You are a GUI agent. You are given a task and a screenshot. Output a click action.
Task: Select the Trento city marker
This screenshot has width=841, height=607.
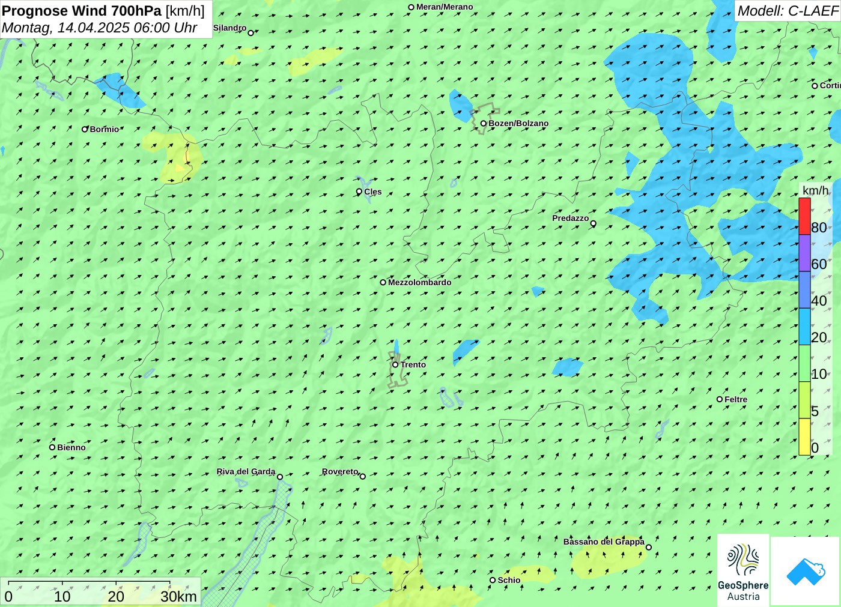[x=395, y=364]
